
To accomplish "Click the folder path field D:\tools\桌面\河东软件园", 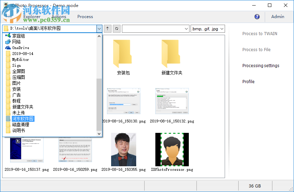I will click(50, 29).
